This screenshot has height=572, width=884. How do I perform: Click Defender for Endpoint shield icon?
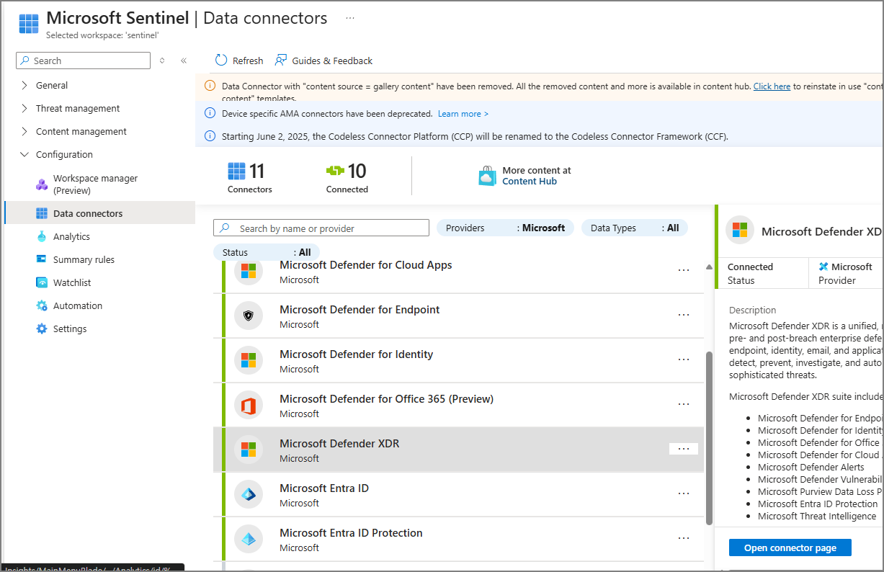pyautogui.click(x=249, y=316)
